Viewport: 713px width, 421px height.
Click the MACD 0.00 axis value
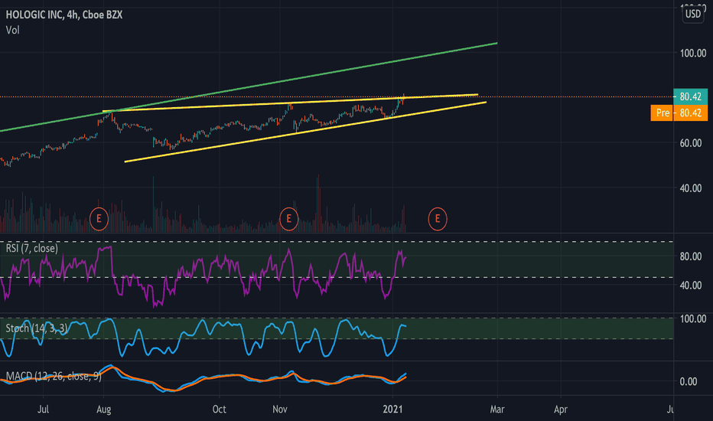pyautogui.click(x=688, y=381)
